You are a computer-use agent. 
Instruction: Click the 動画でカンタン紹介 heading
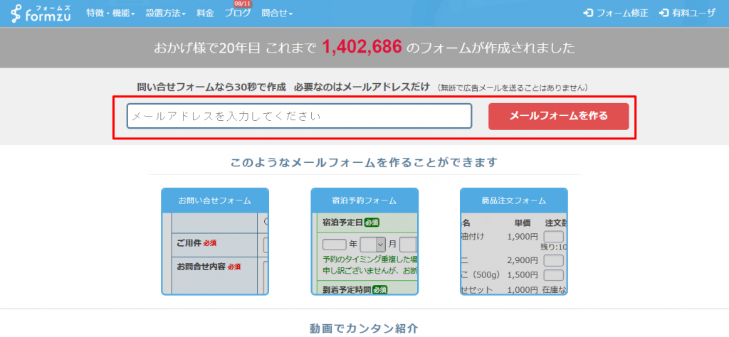click(364, 328)
